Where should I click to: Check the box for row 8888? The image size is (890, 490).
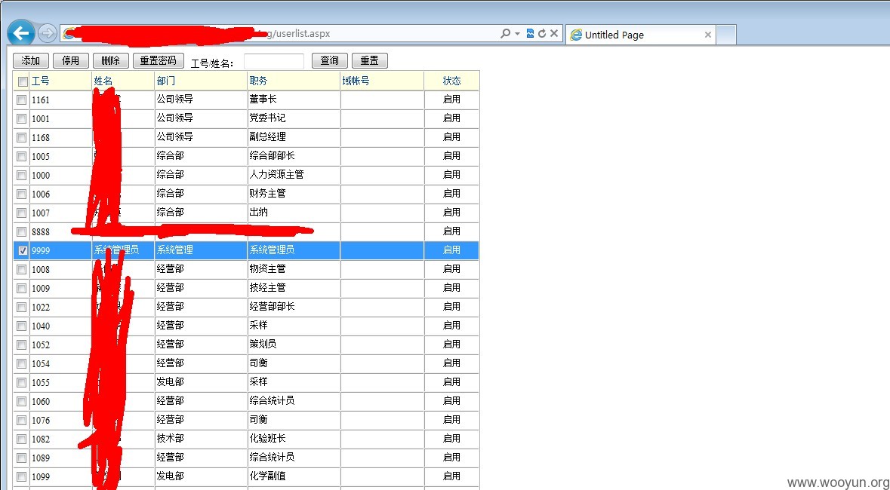tap(22, 231)
